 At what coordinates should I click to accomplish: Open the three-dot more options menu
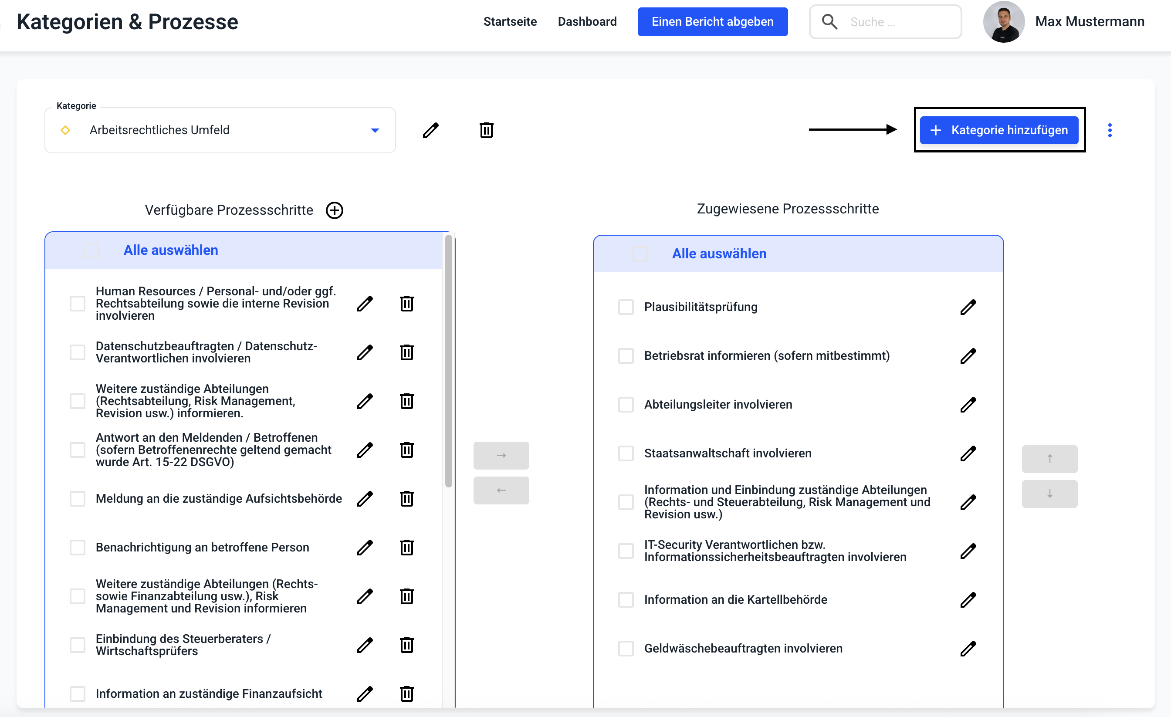pos(1110,130)
